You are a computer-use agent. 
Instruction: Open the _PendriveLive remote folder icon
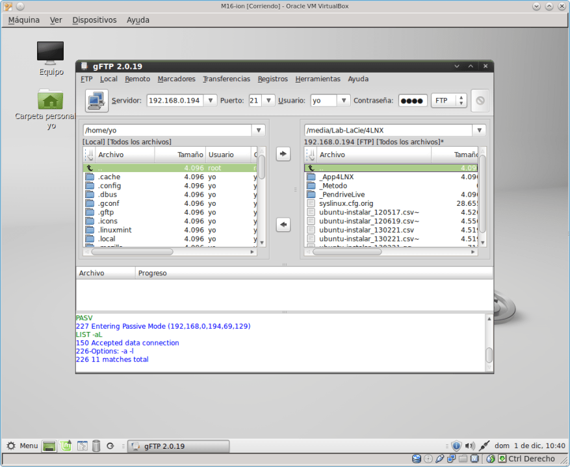311,195
